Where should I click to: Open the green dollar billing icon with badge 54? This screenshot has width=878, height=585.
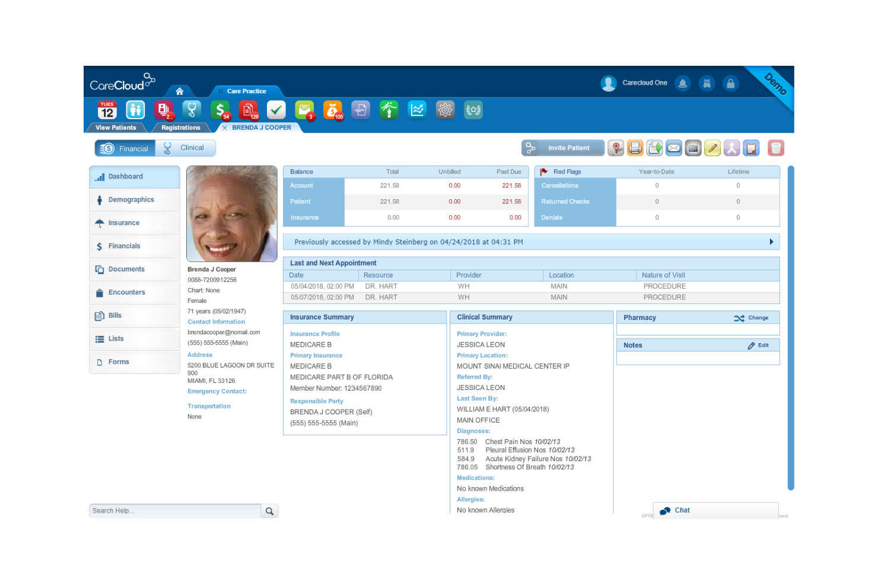(220, 110)
